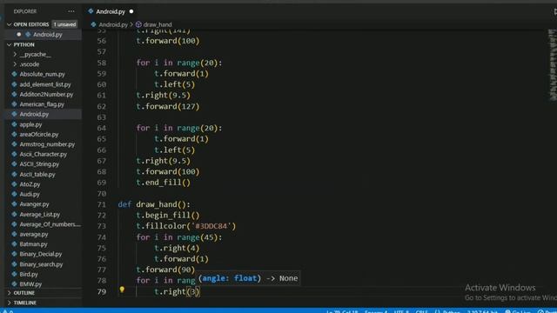Screen dimensions: 557x313
Task: Place cursor inside t.right(3) parentheses
Action: click(x=193, y=292)
